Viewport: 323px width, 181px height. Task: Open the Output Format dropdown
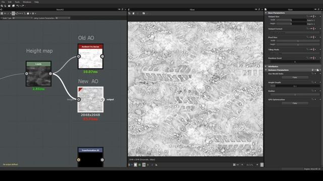coord(295,32)
